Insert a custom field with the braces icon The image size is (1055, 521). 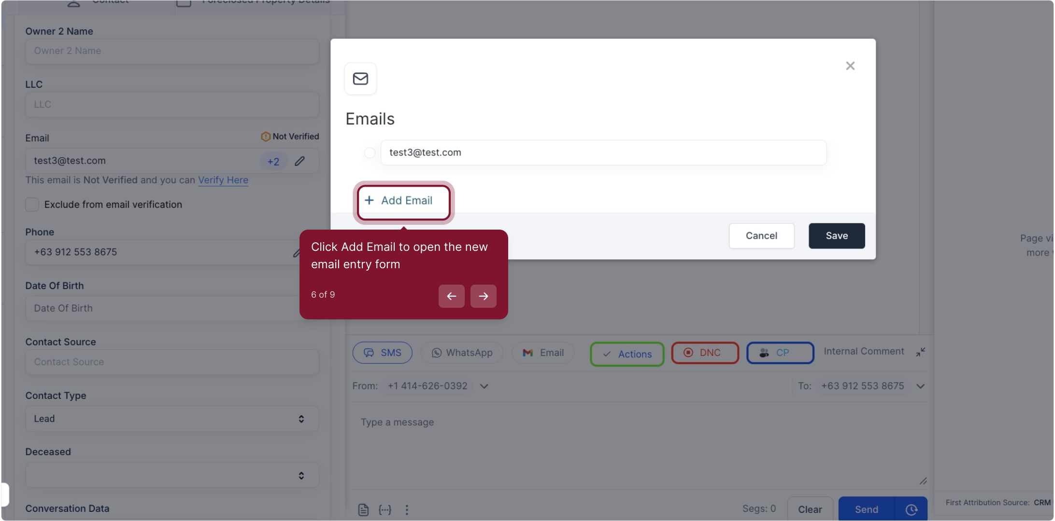tap(385, 509)
